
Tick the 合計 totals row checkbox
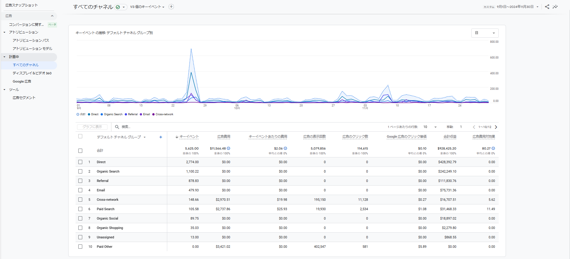pos(80,151)
